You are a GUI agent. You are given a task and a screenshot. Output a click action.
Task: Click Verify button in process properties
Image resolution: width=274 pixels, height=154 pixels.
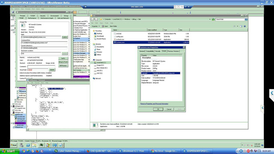(63, 58)
